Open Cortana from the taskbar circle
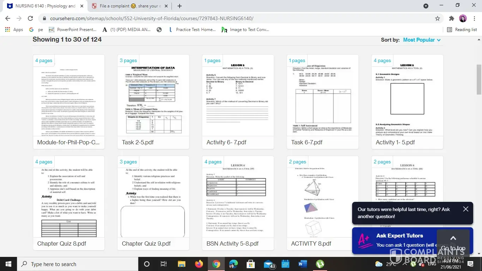The image size is (482, 271). [x=147, y=264]
